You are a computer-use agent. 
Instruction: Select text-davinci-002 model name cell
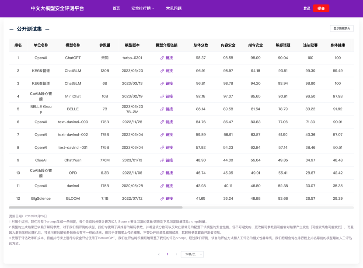73,135
